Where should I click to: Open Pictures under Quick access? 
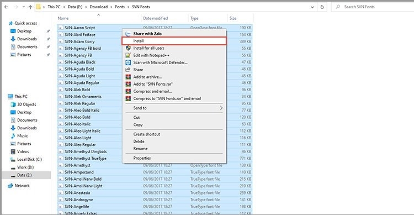24,55
